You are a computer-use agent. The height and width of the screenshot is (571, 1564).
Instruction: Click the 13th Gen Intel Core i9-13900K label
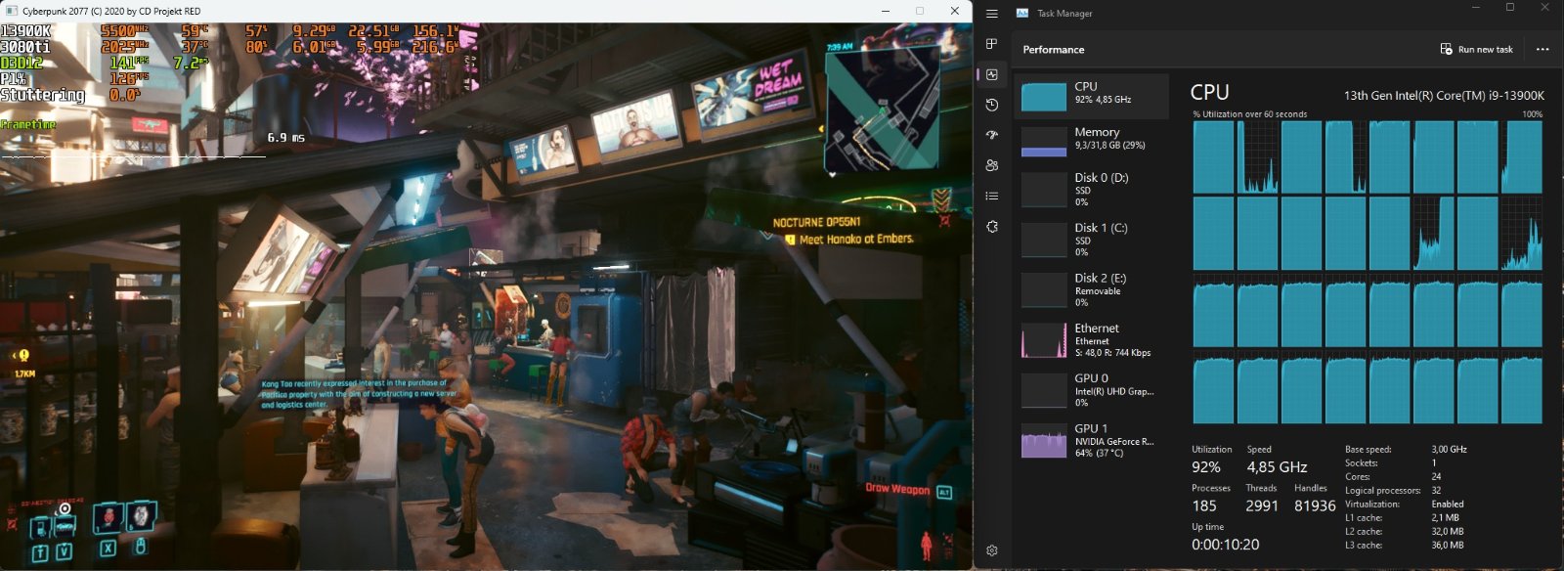1444,96
